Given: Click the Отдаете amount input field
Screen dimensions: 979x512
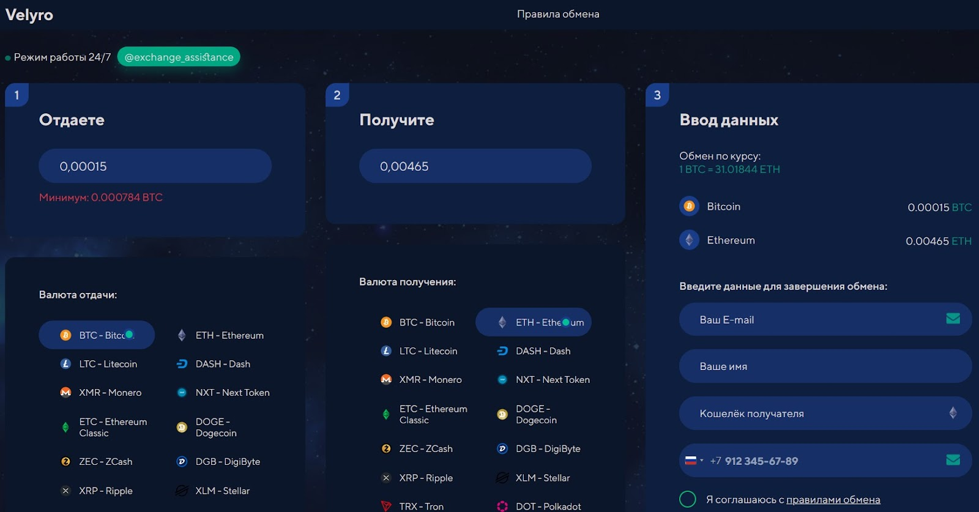Looking at the screenshot, I should [x=155, y=166].
